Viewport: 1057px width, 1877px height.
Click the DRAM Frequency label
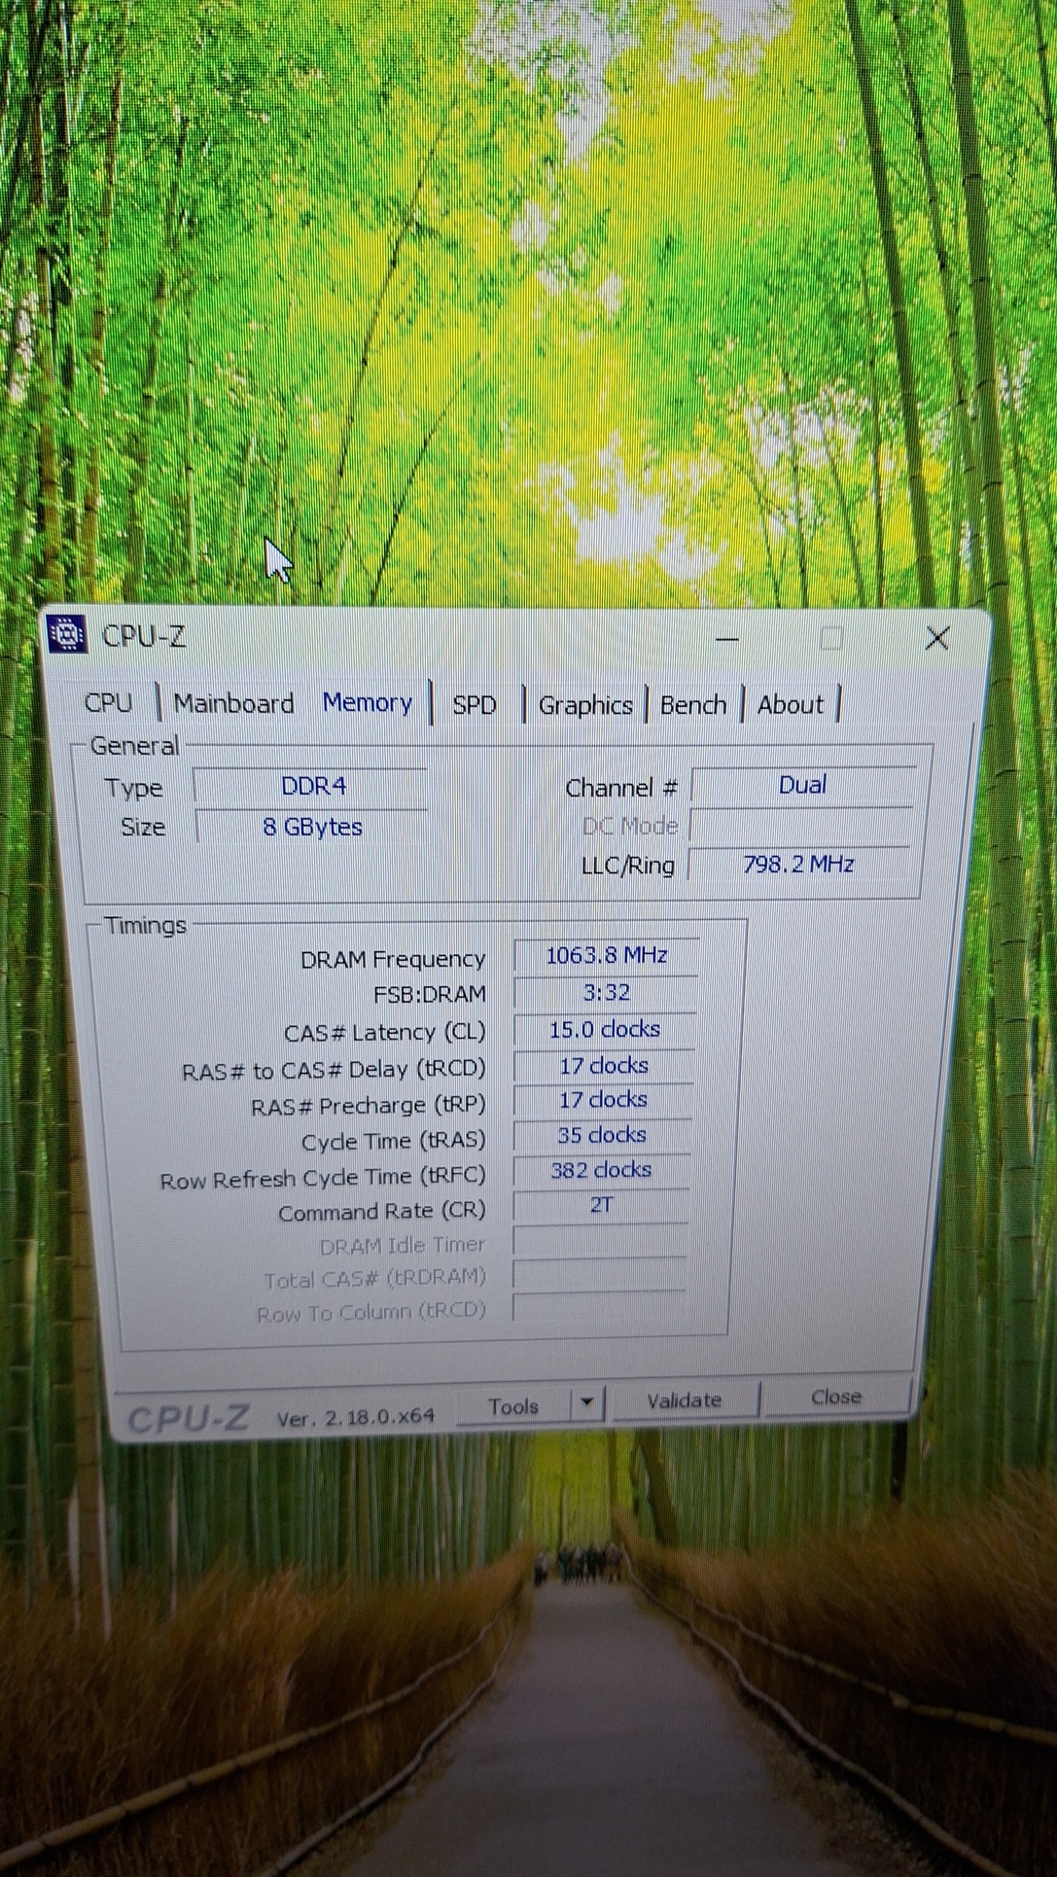click(392, 960)
